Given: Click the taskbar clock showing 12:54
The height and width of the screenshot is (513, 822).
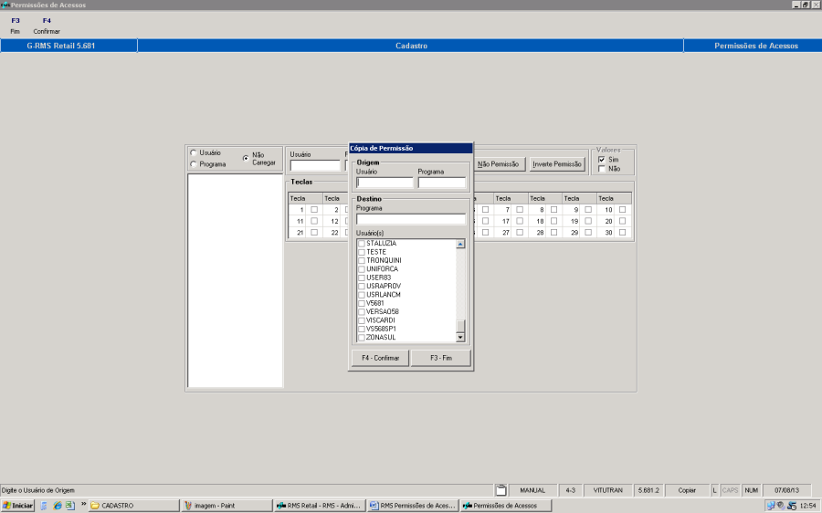Looking at the screenshot, I should point(808,506).
